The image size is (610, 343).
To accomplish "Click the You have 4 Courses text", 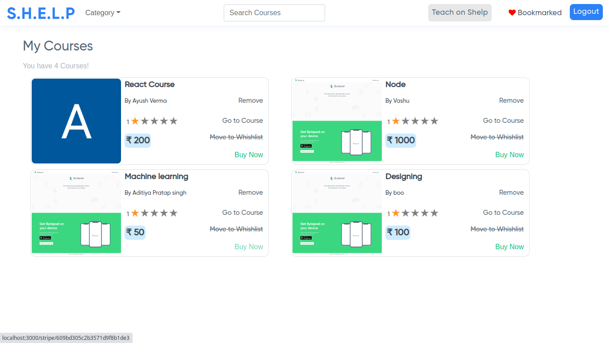I will pos(56,66).
